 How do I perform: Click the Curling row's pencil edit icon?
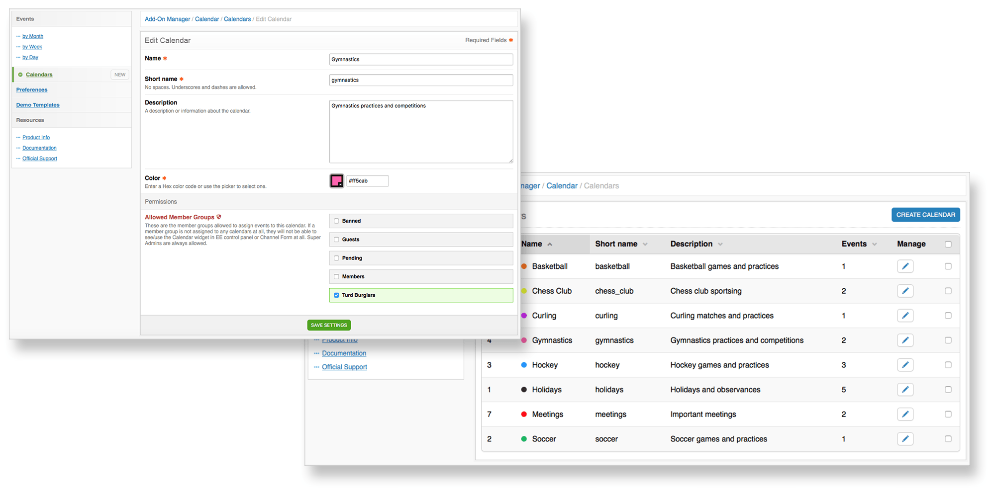[x=905, y=316]
